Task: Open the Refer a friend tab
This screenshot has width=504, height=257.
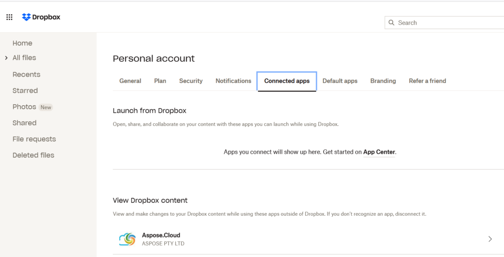Action: [427, 81]
